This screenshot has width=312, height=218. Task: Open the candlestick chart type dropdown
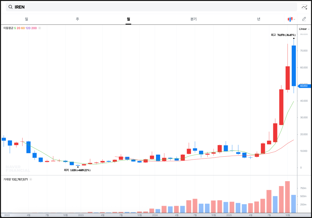pyautogui.click(x=291, y=19)
